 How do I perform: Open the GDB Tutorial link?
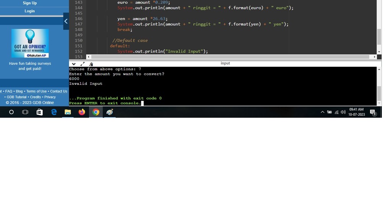click(x=16, y=97)
